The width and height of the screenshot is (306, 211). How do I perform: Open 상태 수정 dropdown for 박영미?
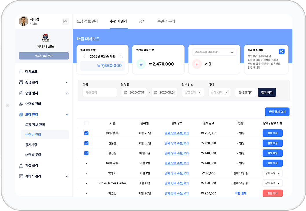(x=272, y=173)
